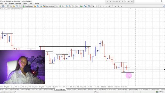The width and height of the screenshot is (165, 93).
Task: Switch timeframe to M1
Action: click(108, 1)
